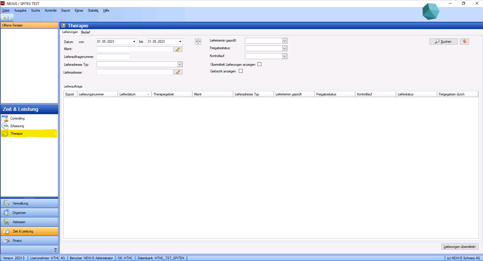Sort by the Freigabestatus table column header
This screenshot has width=483, height=261.
coord(335,94)
